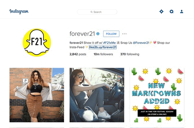The image size is (194, 128).
Task: Click the FOLLOW button
Action: click(111, 34)
